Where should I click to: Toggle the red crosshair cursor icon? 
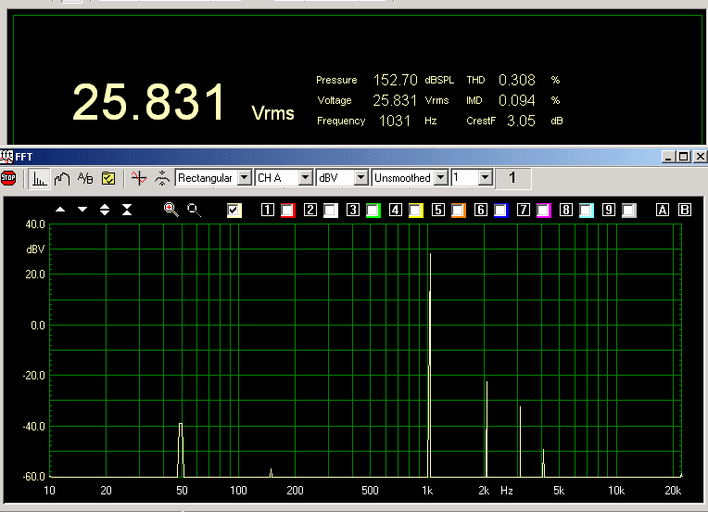pos(139,178)
